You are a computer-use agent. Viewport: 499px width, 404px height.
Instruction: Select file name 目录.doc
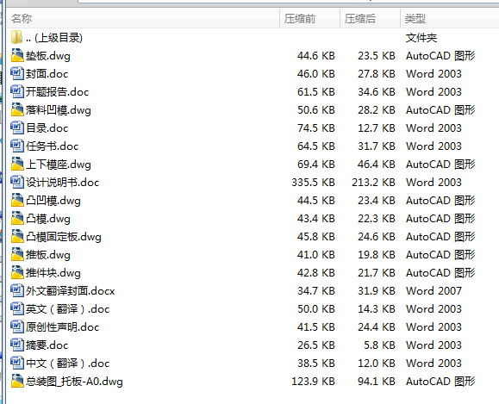(47, 128)
